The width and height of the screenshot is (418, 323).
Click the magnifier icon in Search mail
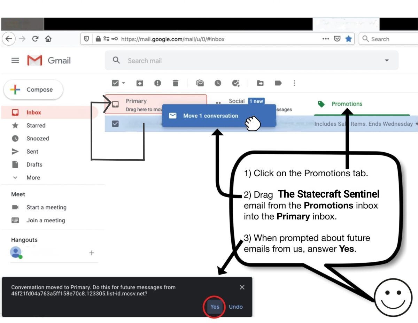click(116, 60)
